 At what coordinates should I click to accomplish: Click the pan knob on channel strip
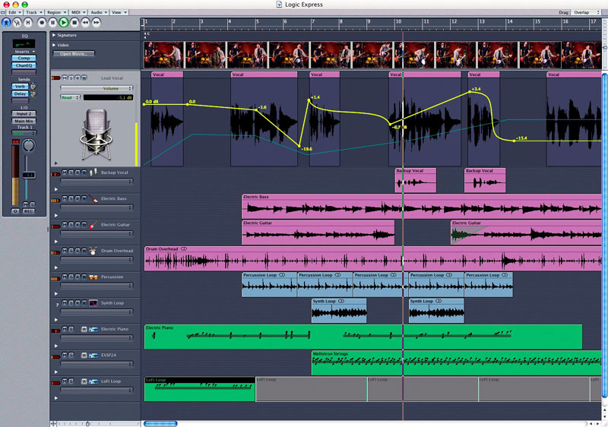pyautogui.click(x=29, y=146)
